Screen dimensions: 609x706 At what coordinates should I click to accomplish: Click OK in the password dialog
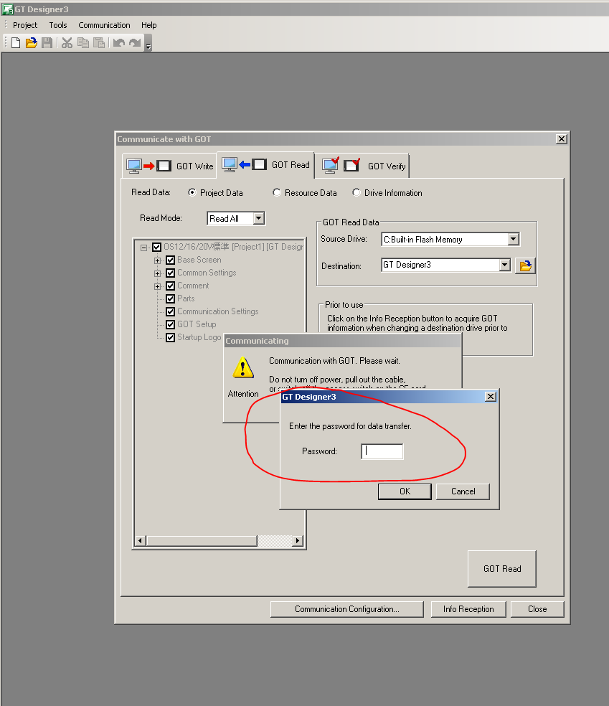click(405, 491)
